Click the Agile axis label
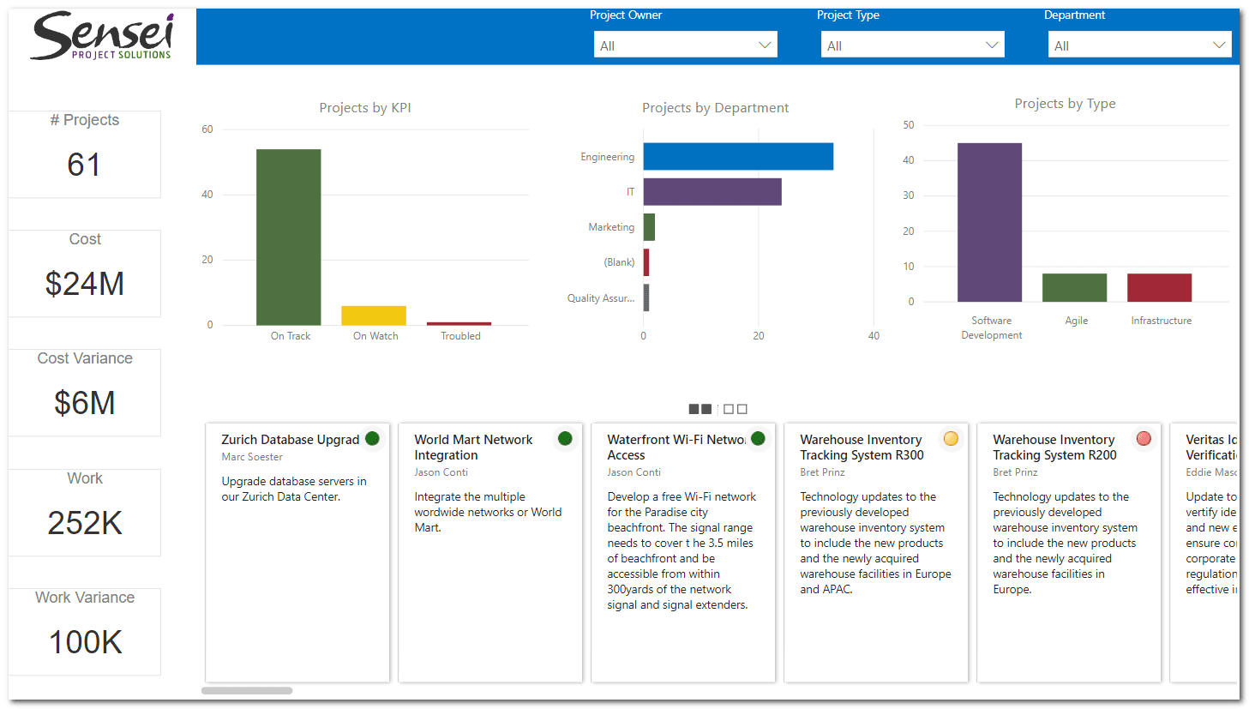 point(1076,321)
